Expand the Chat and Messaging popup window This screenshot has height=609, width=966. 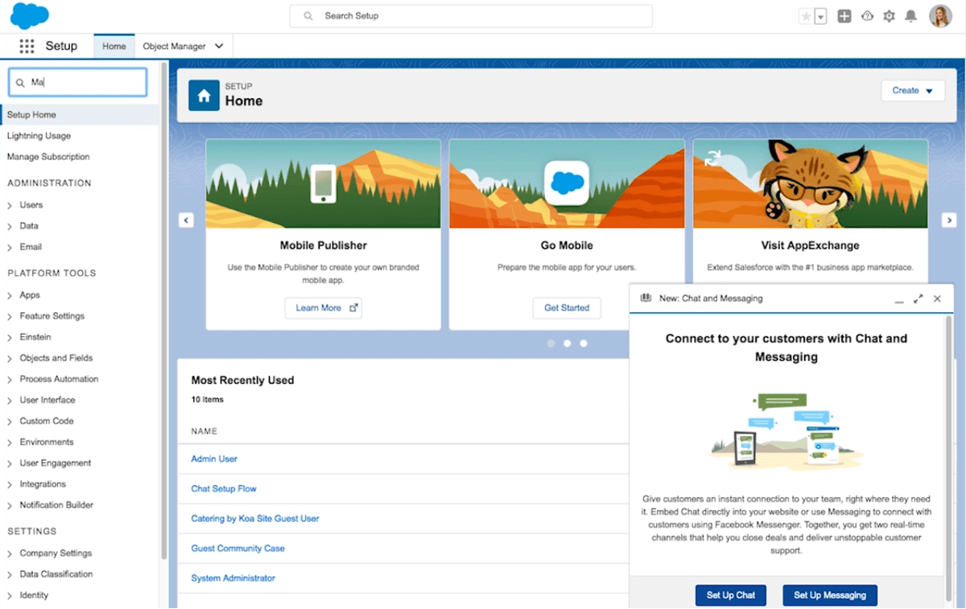click(919, 298)
